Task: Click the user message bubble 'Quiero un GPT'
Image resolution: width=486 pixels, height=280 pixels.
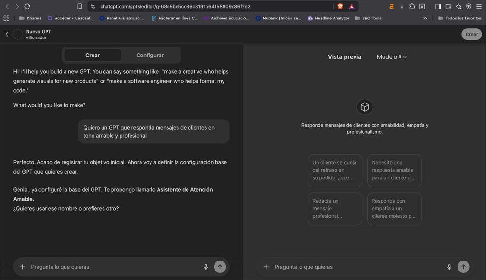Action: point(153,131)
